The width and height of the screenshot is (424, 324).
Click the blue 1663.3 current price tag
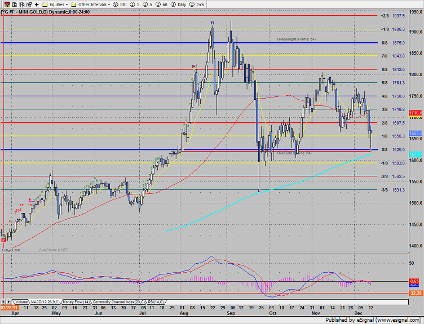(416, 133)
